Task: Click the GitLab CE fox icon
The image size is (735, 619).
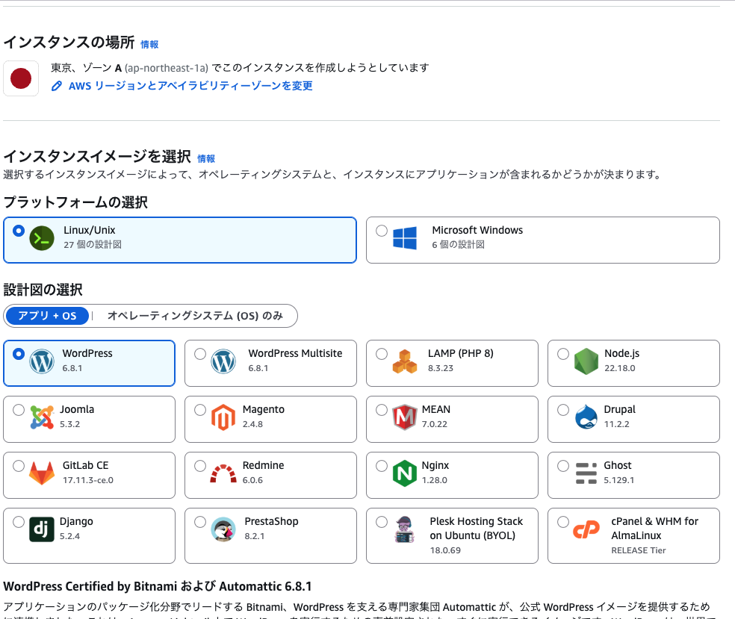Action: pos(42,473)
